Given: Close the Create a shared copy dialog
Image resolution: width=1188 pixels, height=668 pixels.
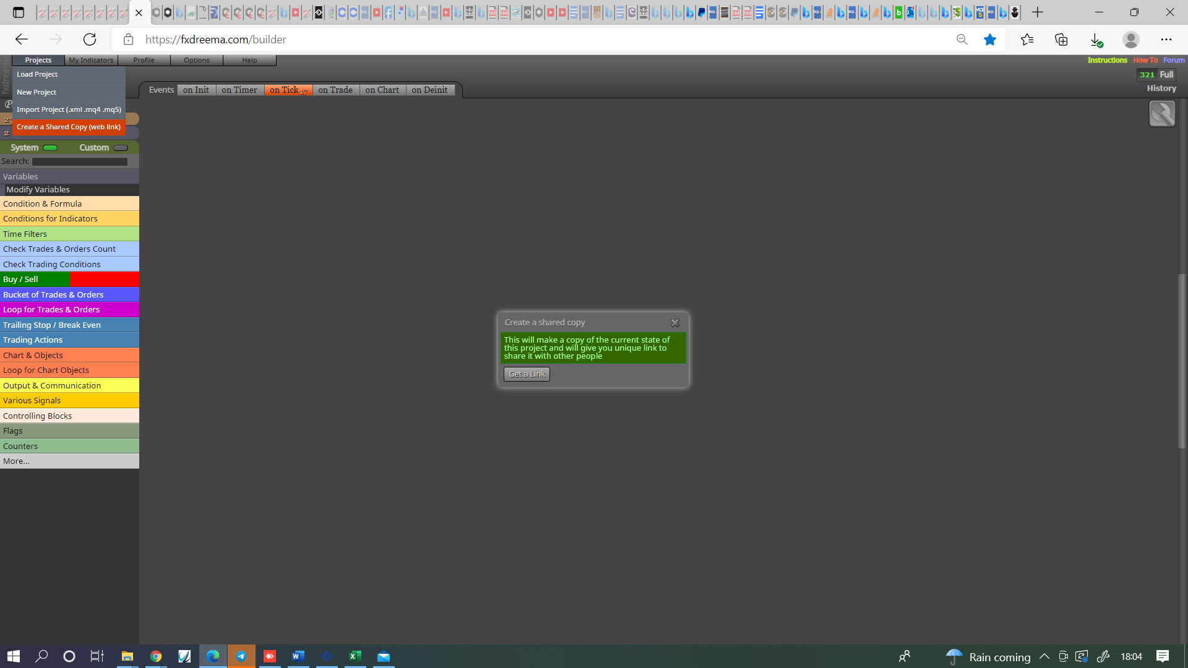Looking at the screenshot, I should click(675, 323).
